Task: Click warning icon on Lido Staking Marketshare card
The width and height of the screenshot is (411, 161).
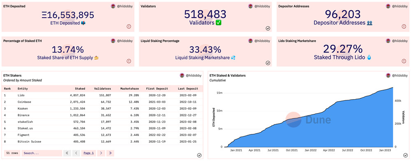Action: pos(404,61)
